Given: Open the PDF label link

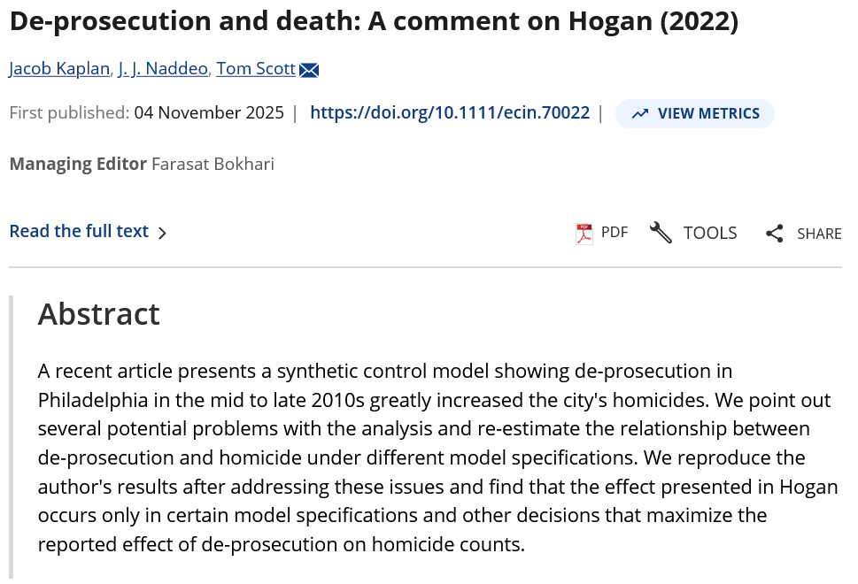Looking at the screenshot, I should (615, 233).
